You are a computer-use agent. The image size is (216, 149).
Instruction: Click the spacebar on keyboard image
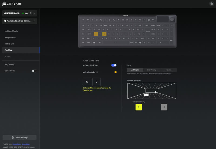tap(116, 43)
